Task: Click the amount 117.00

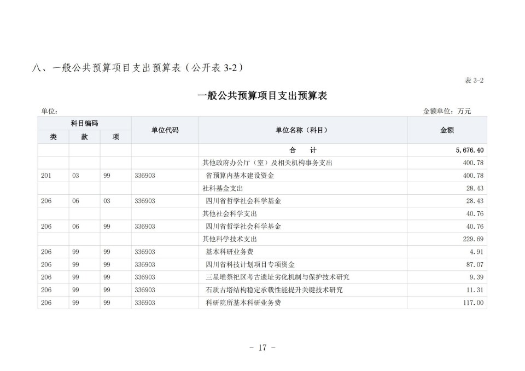Action: coord(473,303)
